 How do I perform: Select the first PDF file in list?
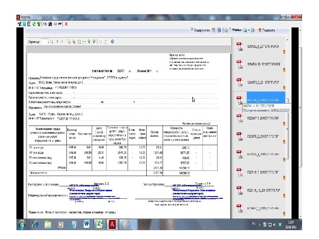tap(263, 46)
